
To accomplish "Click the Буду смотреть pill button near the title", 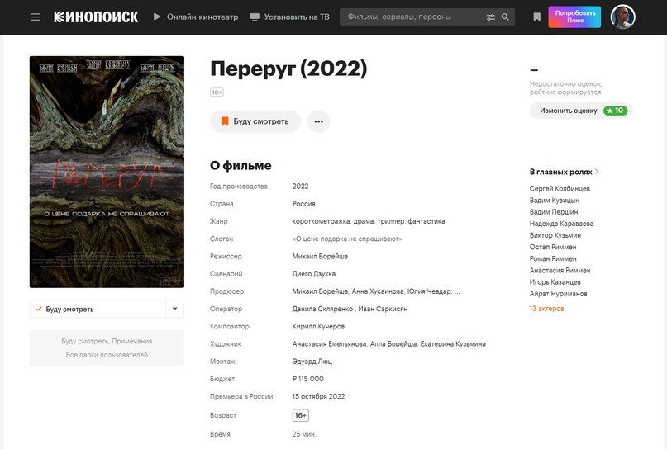I will (255, 121).
